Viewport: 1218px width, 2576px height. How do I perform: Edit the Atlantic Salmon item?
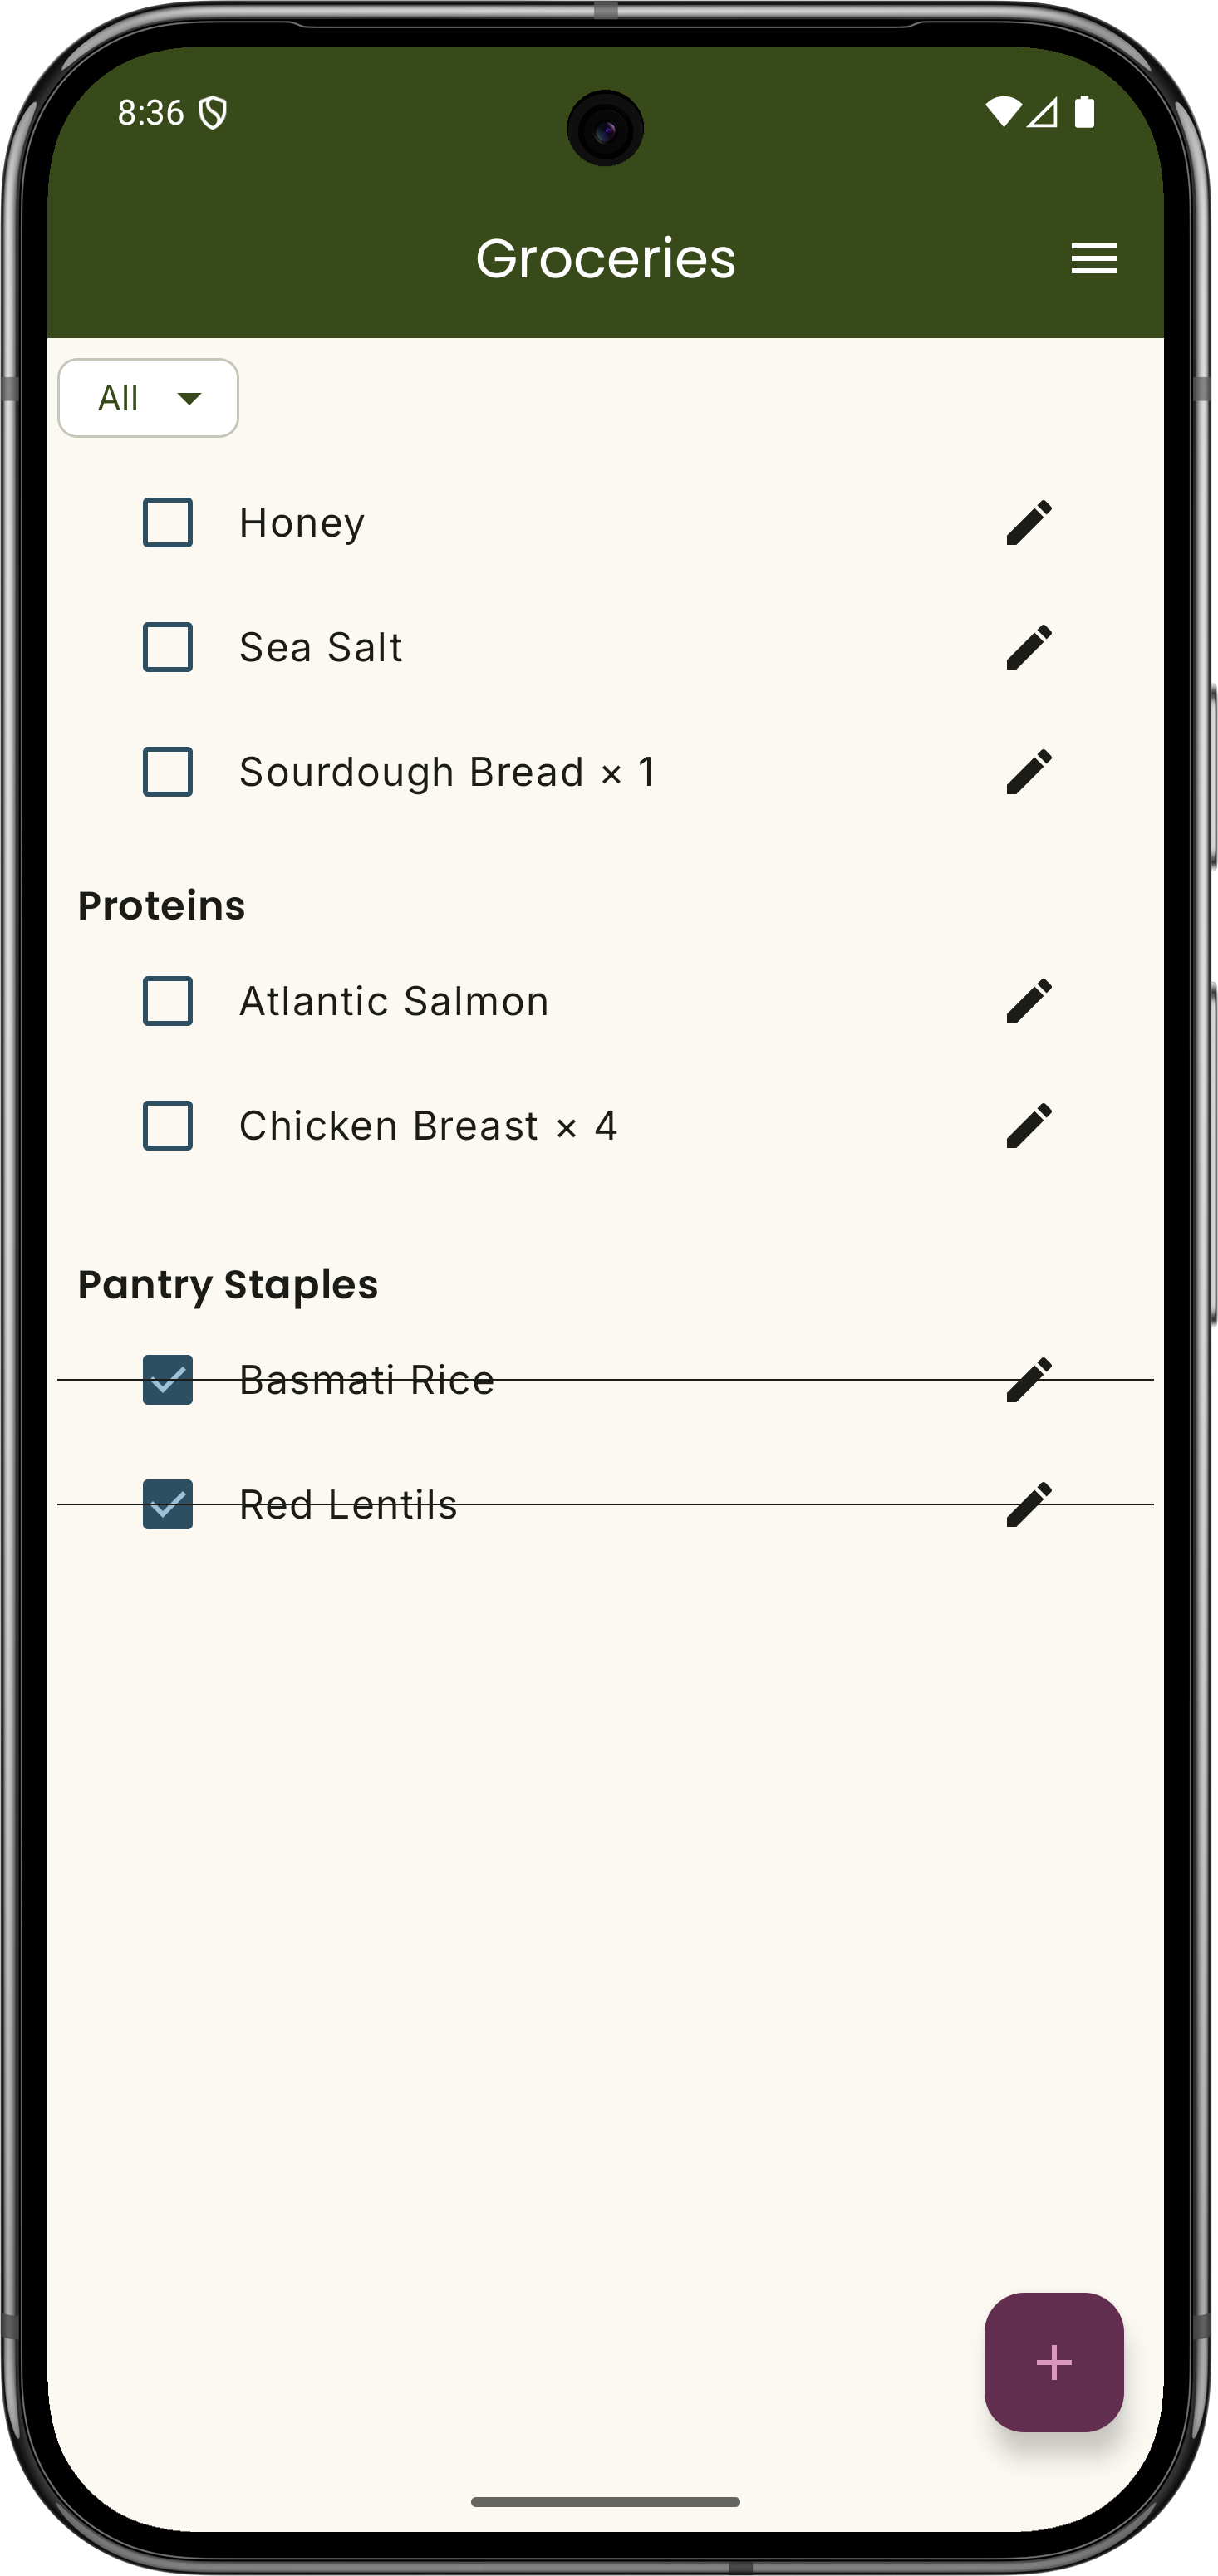coord(1029,999)
